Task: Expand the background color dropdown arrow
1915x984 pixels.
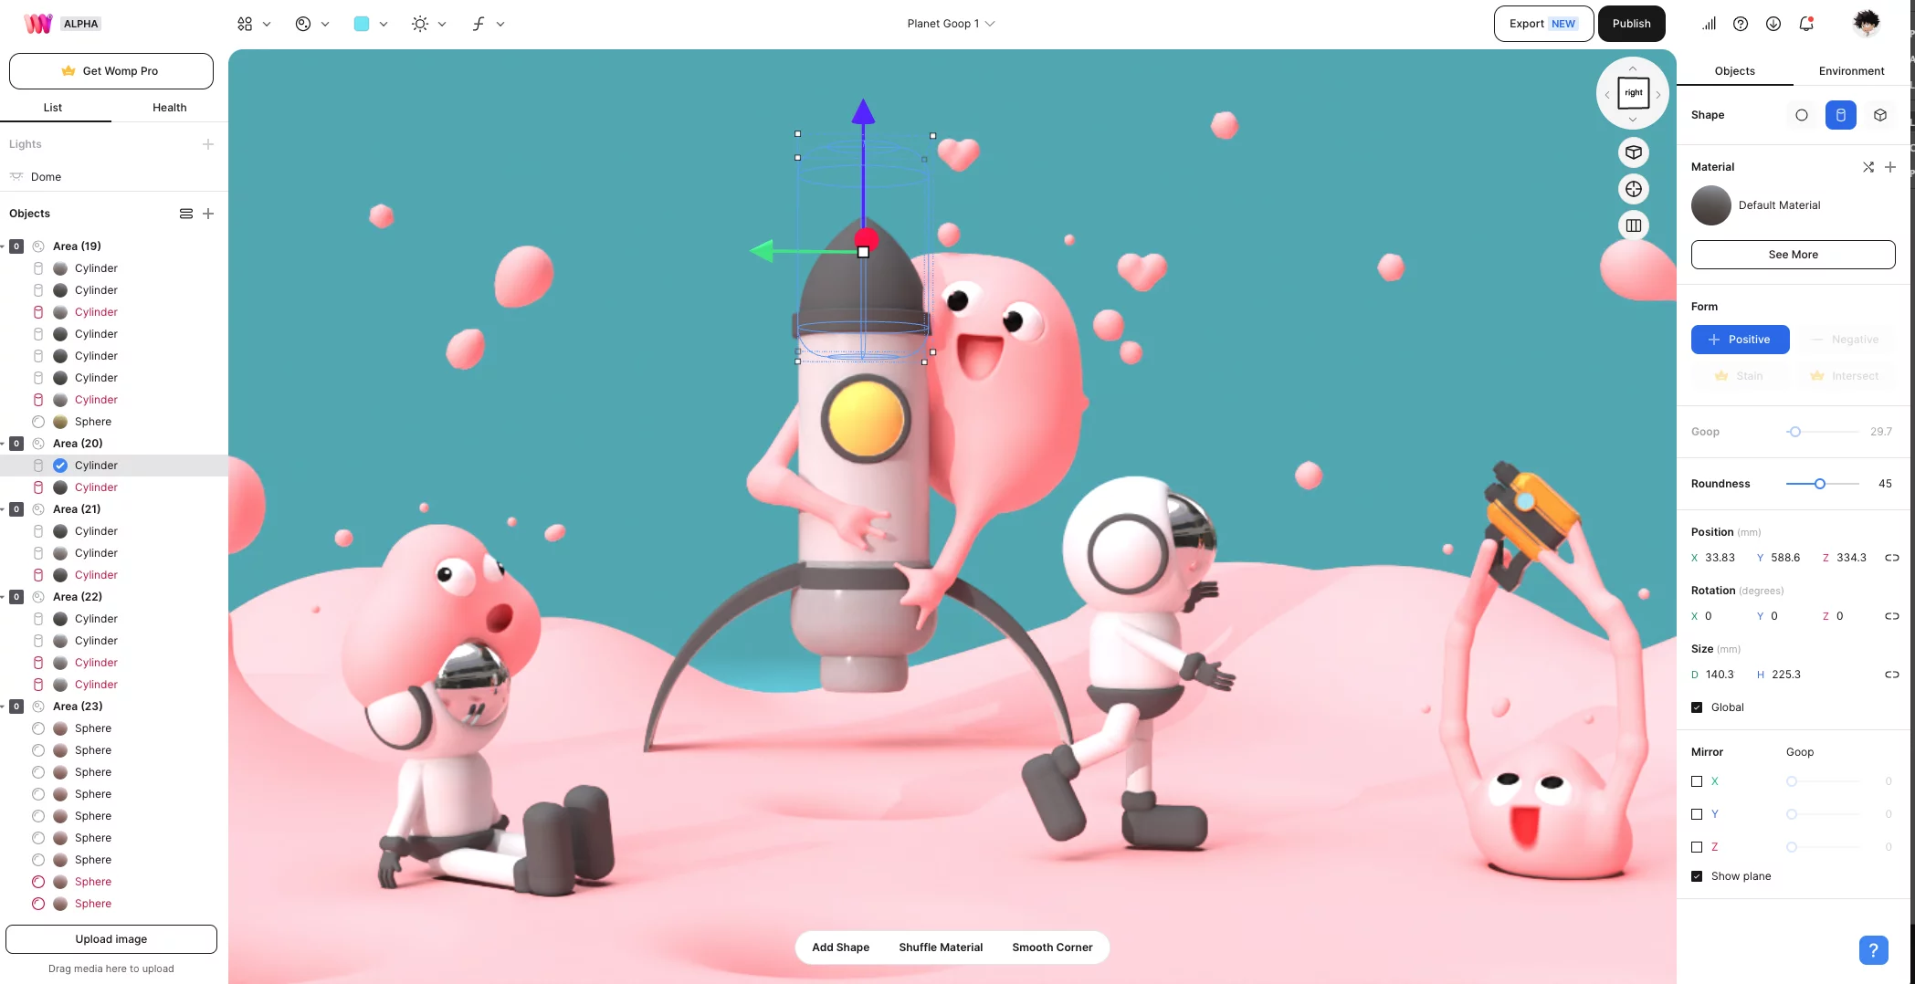Action: point(384,25)
